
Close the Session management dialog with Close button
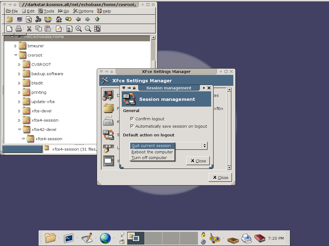198,161
